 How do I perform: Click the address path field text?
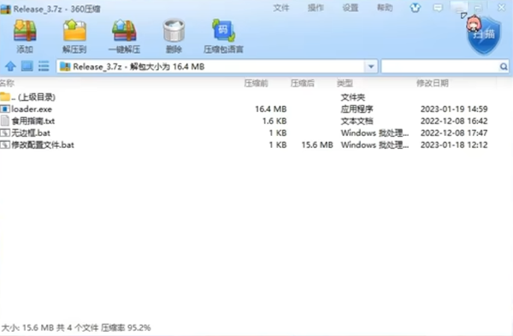[139, 67]
